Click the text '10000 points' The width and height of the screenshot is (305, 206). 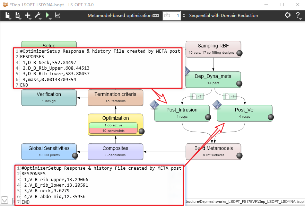coord(49,155)
